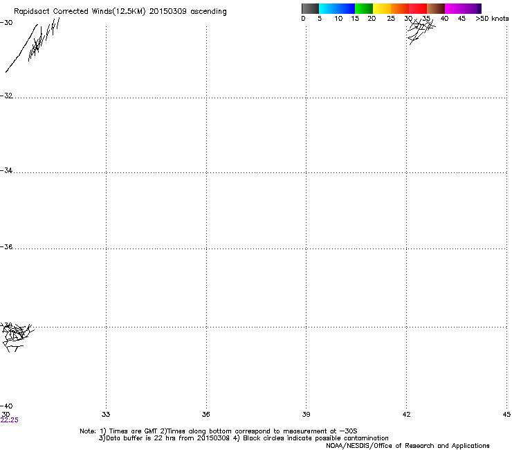Click the yellow 20-25 knots color segment

click(x=382, y=8)
